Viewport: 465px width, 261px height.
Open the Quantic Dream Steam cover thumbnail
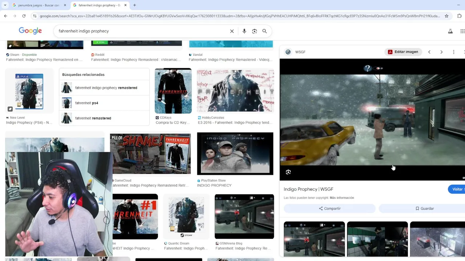click(x=186, y=217)
